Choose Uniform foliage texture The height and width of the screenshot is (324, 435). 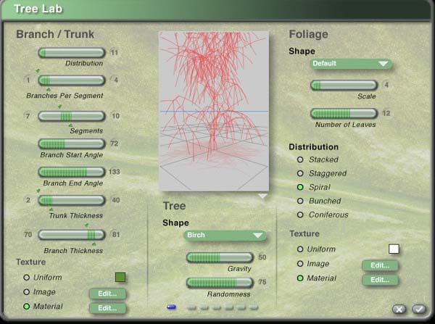[300, 249]
